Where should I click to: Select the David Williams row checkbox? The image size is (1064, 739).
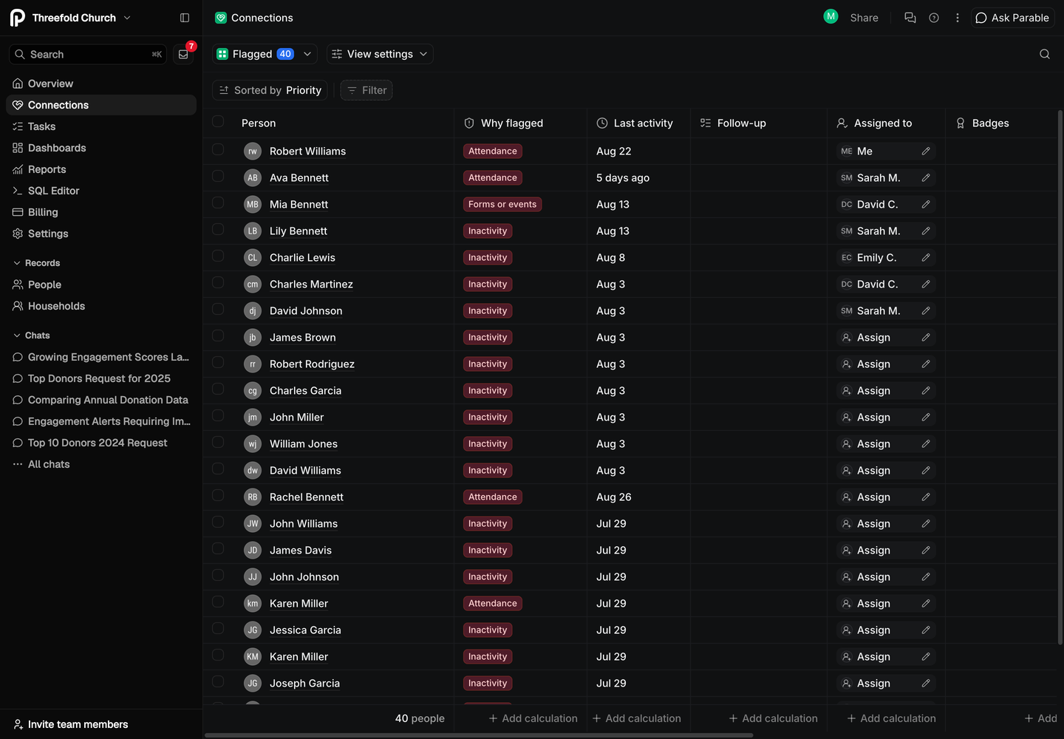(218, 469)
